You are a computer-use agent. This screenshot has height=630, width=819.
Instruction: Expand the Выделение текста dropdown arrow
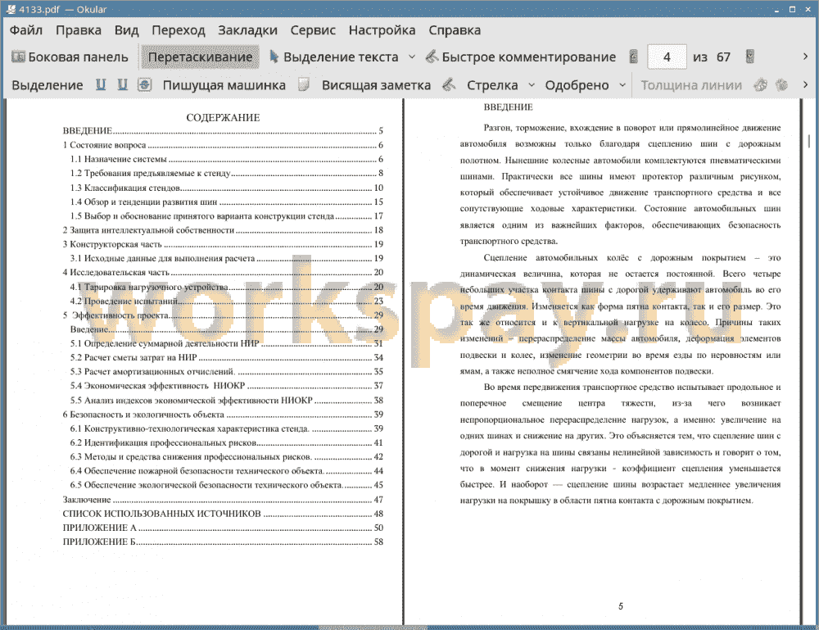point(412,57)
